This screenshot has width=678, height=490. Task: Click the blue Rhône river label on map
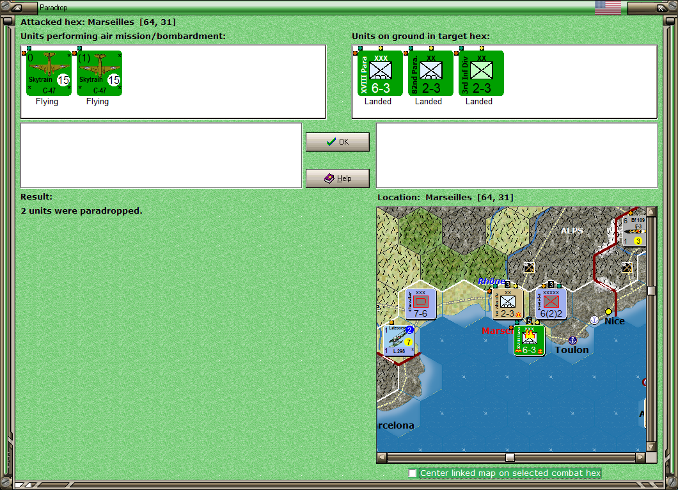click(x=492, y=281)
